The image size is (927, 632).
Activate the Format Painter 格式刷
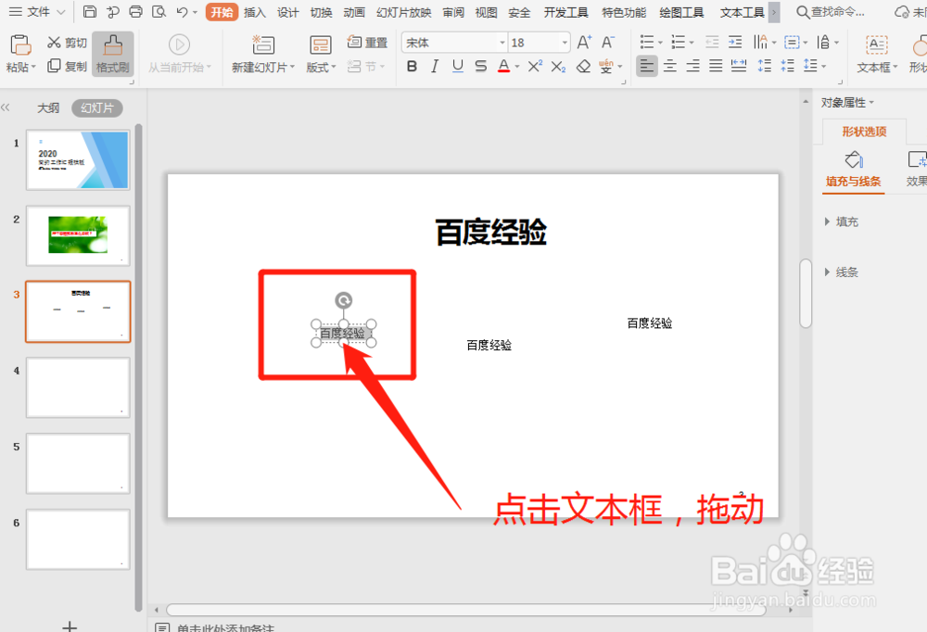(112, 54)
